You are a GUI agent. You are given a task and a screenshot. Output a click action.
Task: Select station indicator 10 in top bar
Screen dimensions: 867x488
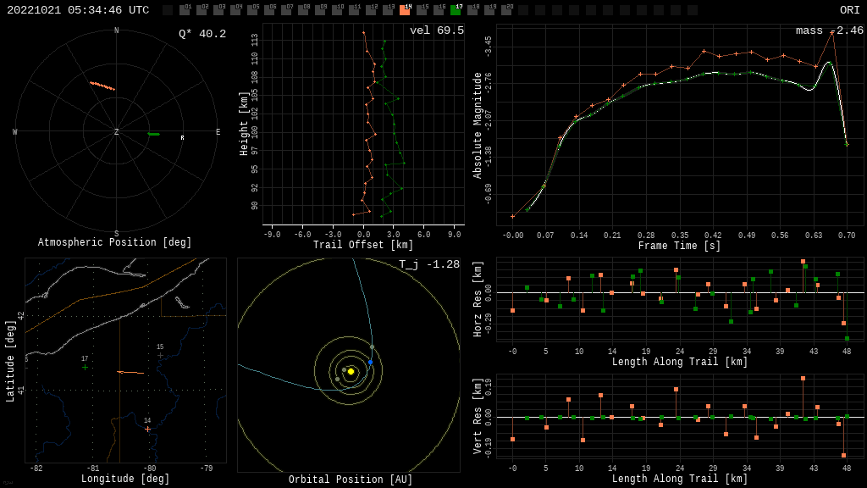coord(337,9)
